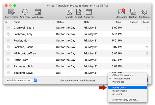Toggle in-status indicator for Fallbrook, Amy

(x=8, y=34)
